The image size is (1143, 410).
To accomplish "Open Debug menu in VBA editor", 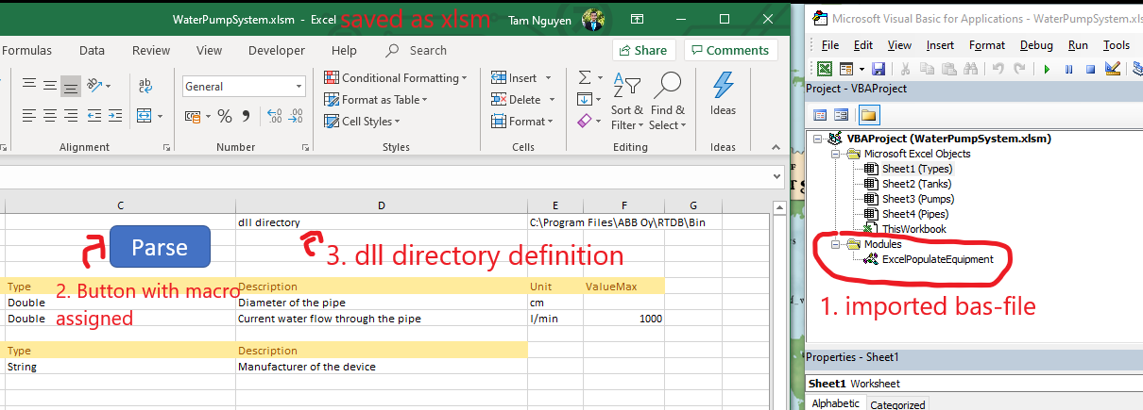I will [1036, 44].
